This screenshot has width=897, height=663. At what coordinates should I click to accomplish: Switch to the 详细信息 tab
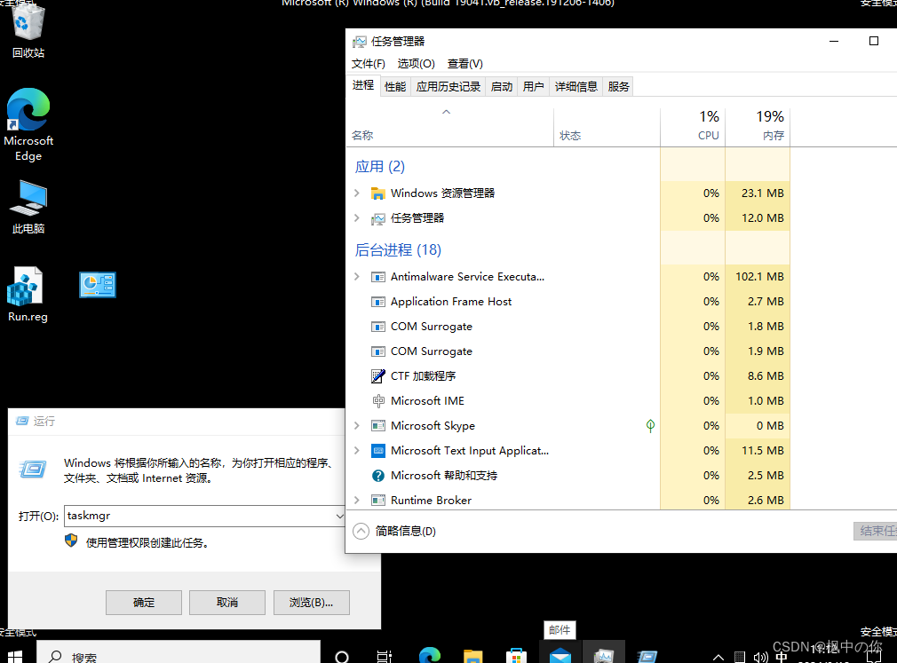coord(576,87)
